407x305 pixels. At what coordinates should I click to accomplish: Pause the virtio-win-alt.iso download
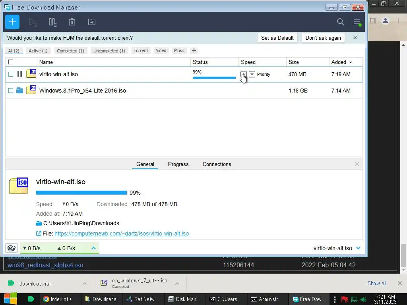(19, 74)
